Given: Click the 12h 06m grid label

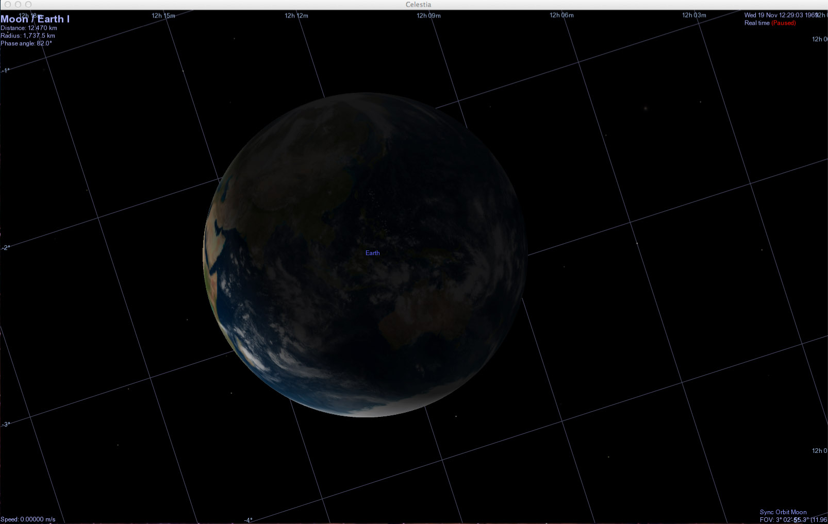Looking at the screenshot, I should [561, 15].
